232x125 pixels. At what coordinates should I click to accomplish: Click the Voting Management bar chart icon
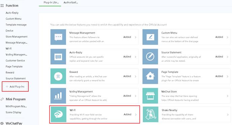[x=58, y=96]
